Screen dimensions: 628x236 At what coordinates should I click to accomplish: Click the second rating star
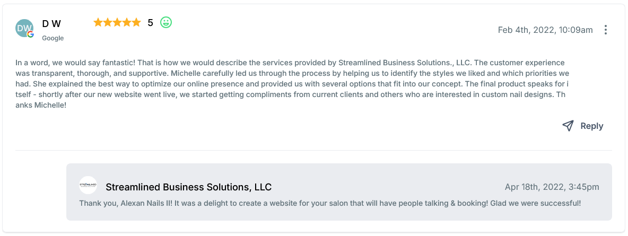tap(108, 22)
